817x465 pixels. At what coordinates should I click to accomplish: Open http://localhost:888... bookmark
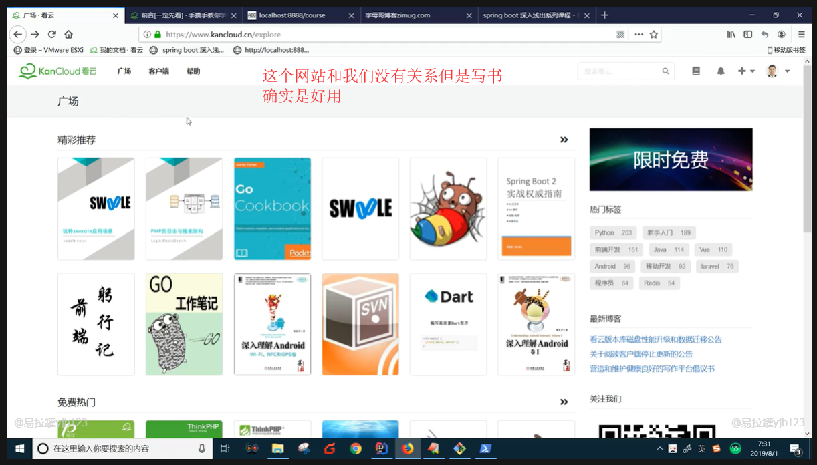[x=271, y=50]
